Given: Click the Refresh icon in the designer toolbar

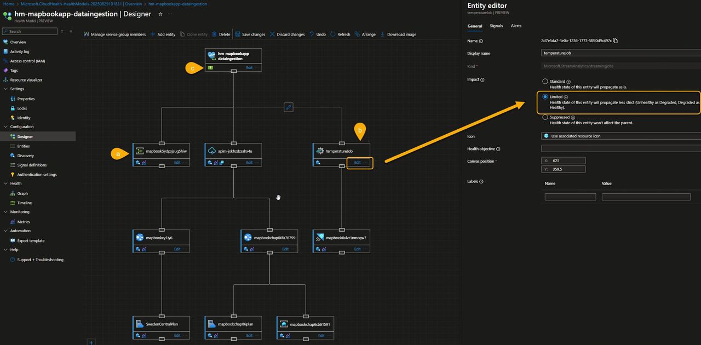Looking at the screenshot, I should pos(332,34).
